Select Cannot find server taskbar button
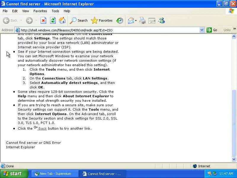This screenshot has width=237, height=178. (x=103, y=174)
